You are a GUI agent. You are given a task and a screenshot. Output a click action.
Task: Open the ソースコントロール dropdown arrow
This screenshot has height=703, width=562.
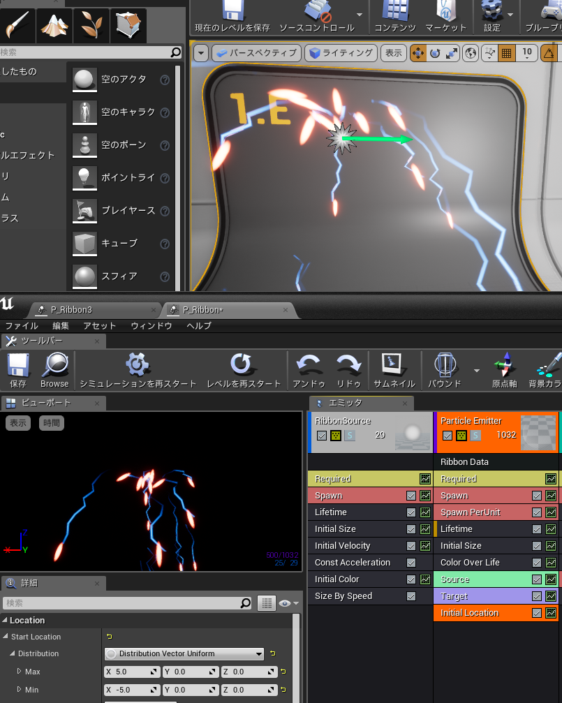pyautogui.click(x=360, y=15)
